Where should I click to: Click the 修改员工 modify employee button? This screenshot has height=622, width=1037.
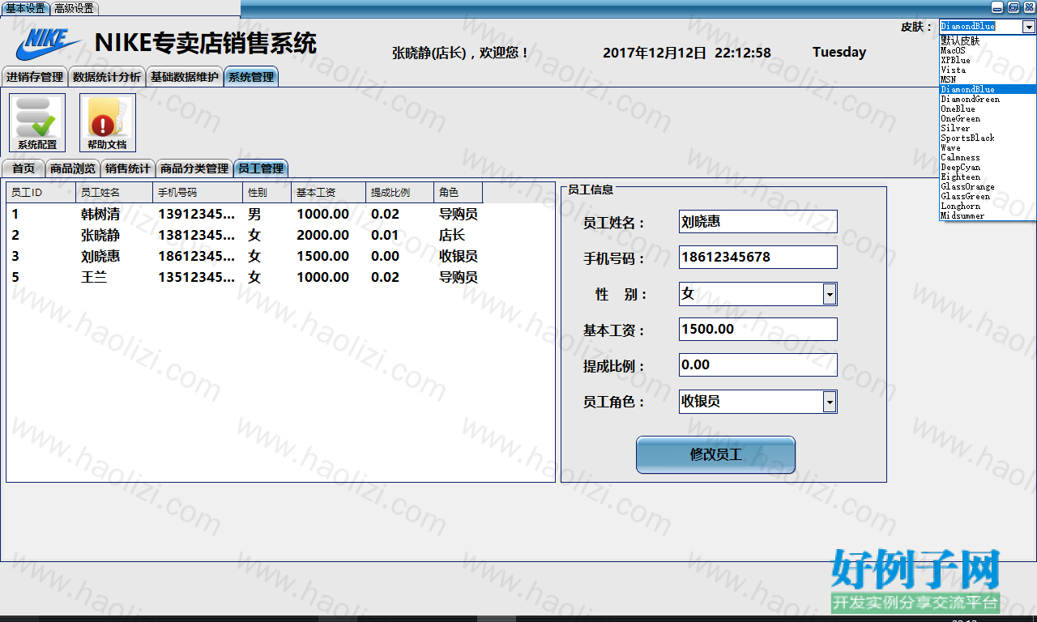point(715,454)
